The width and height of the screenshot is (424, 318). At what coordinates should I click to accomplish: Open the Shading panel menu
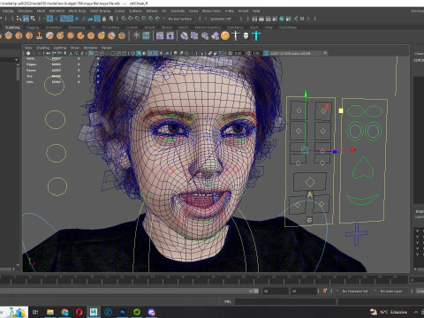(x=42, y=48)
